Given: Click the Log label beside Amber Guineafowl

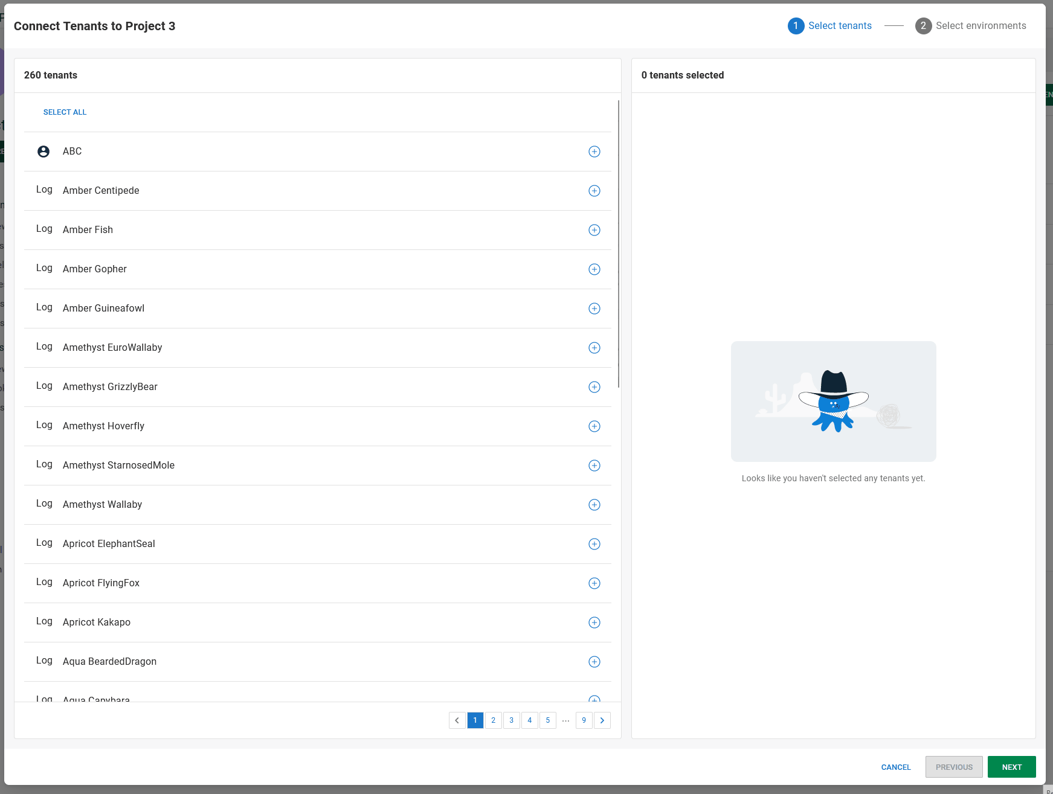Looking at the screenshot, I should [44, 307].
